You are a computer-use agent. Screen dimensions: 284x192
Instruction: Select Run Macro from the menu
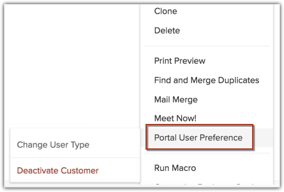175,168
